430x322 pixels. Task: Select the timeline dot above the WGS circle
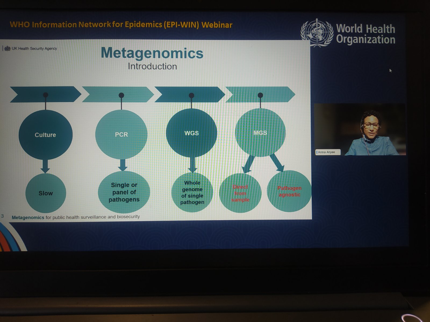click(x=191, y=95)
